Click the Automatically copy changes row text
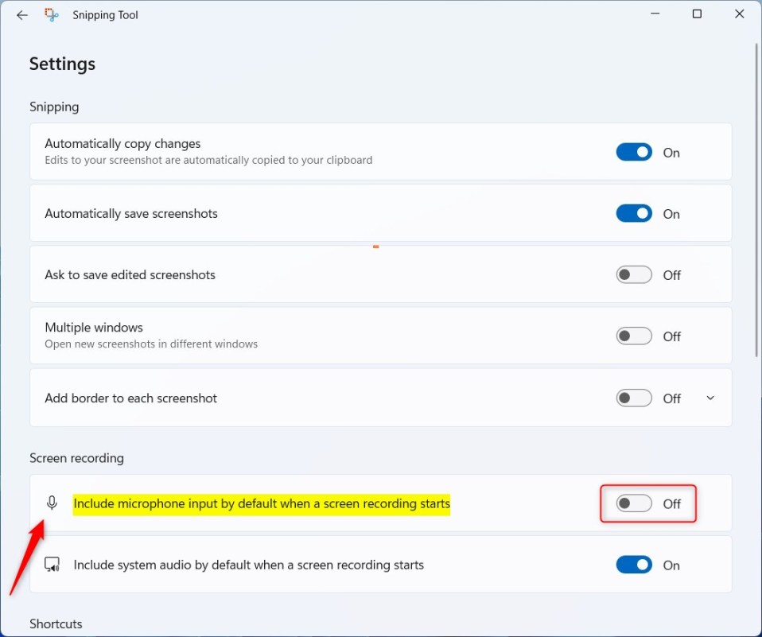Screen dimensions: 762x637 point(122,144)
